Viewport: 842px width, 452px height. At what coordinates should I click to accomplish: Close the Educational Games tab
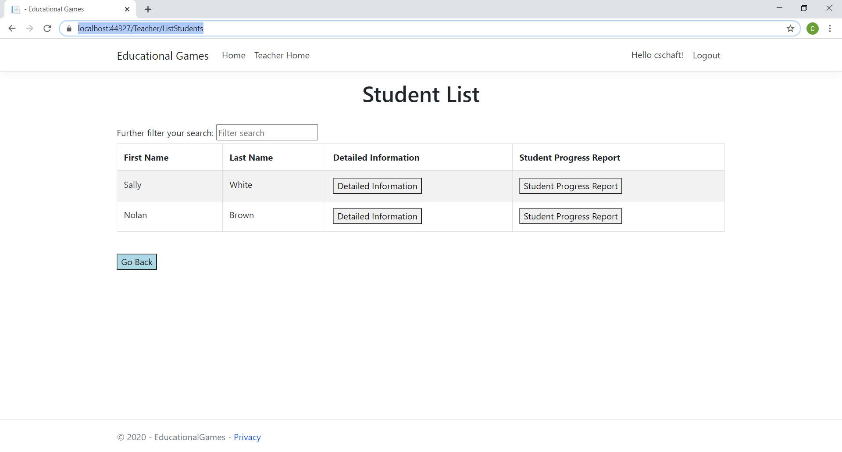coord(127,9)
